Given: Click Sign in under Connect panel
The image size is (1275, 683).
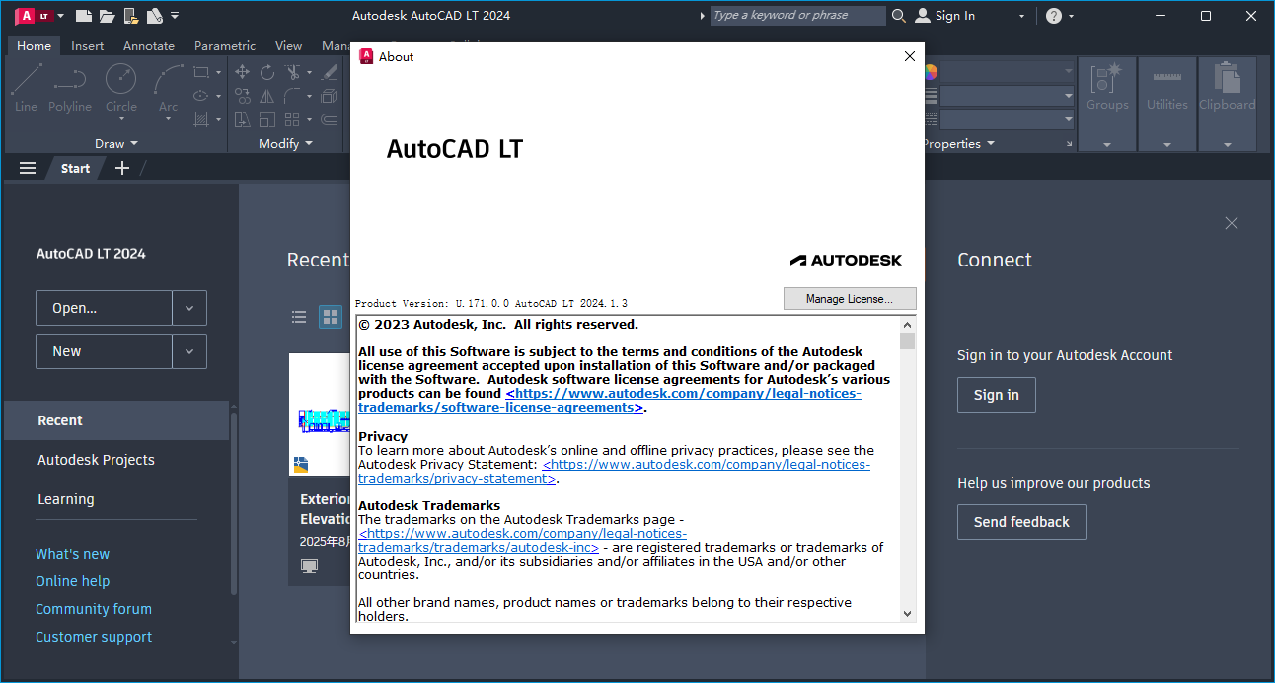Looking at the screenshot, I should click(x=996, y=394).
